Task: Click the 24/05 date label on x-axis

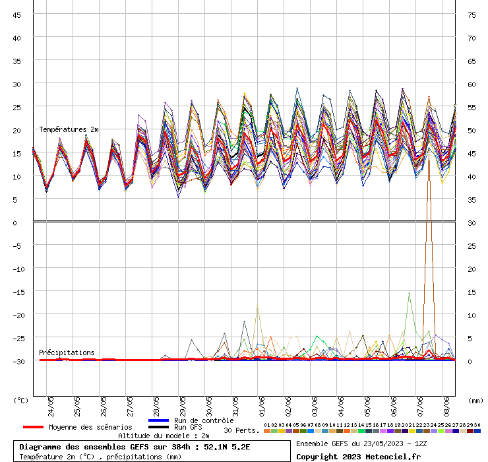Action: point(51,407)
